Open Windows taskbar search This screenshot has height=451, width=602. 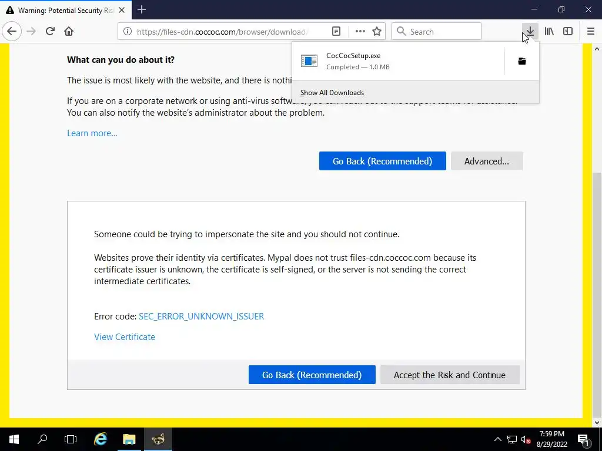pos(42,439)
